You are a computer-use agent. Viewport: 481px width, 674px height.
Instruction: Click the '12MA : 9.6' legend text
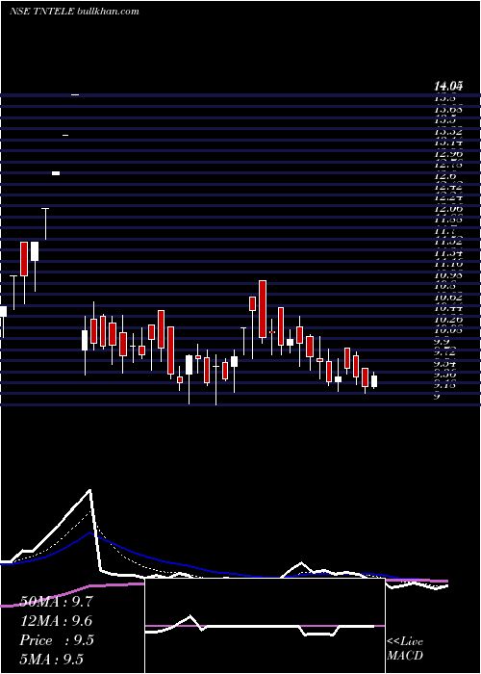pyautogui.click(x=56, y=621)
